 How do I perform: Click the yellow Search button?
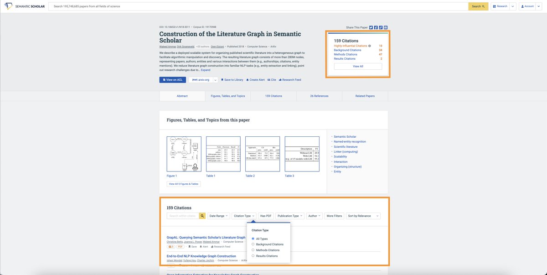click(478, 6)
